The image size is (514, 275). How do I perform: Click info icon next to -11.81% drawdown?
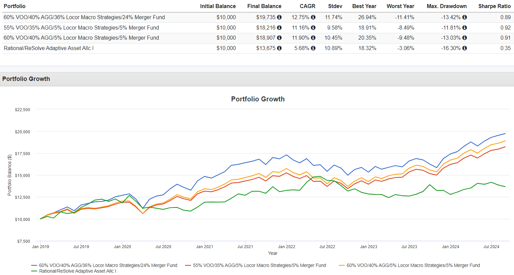[465, 28]
